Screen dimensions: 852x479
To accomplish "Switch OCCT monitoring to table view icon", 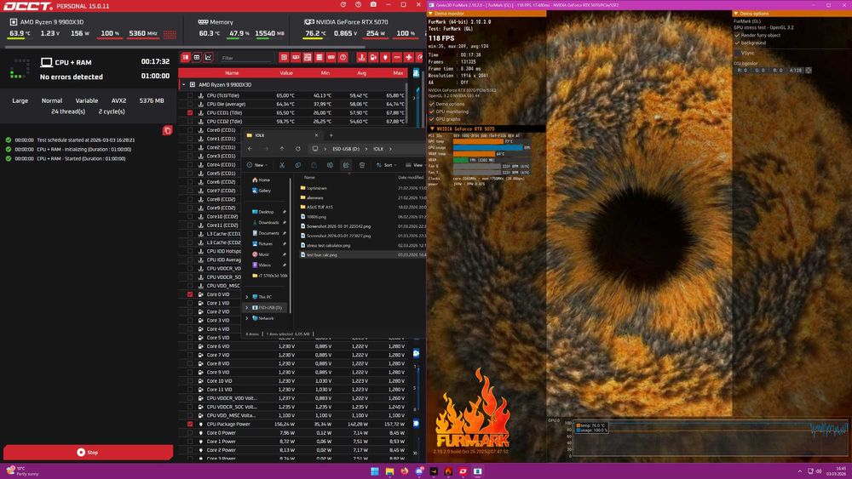I will click(x=197, y=57).
